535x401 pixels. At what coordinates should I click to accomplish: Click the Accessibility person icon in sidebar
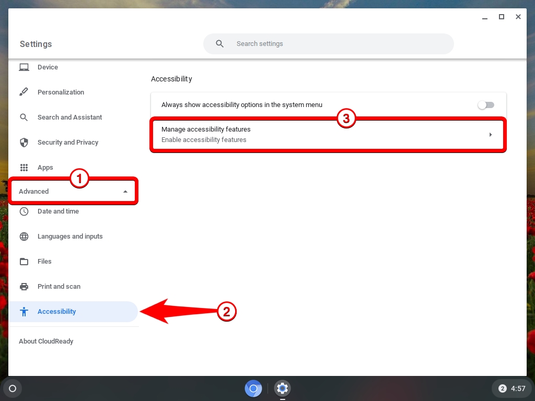pyautogui.click(x=24, y=312)
